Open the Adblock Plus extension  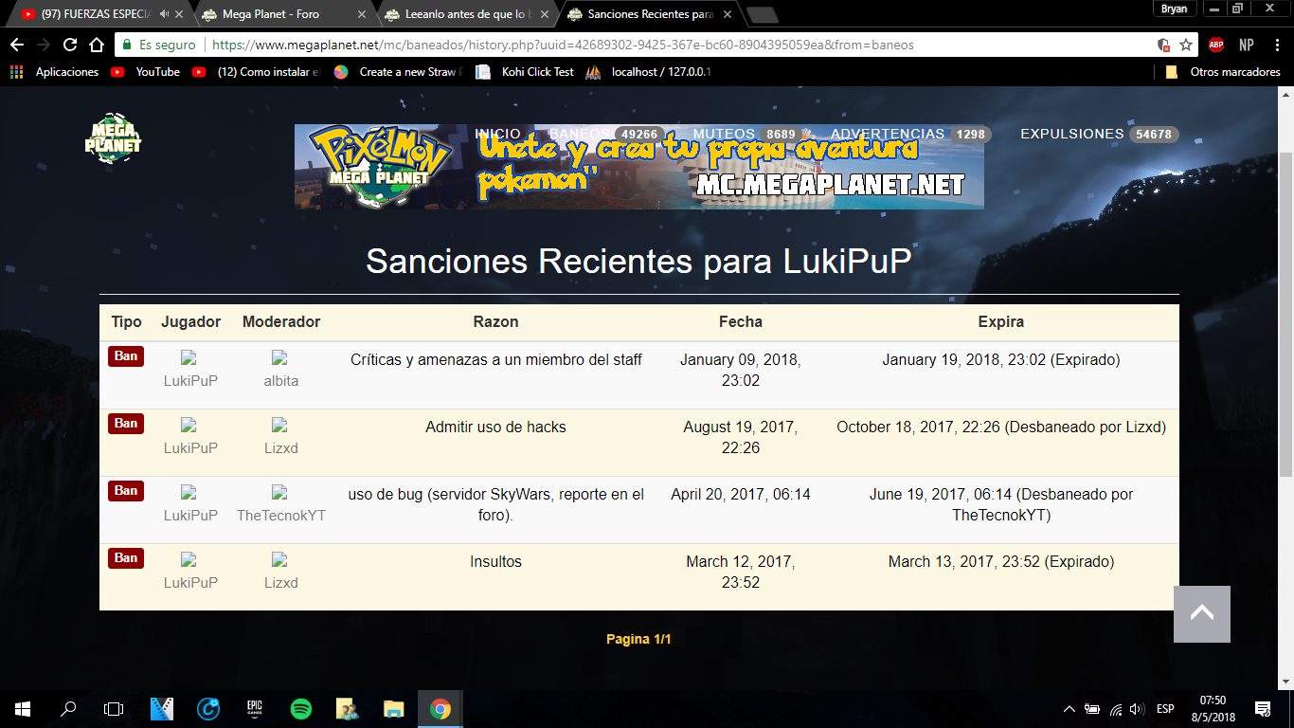[1215, 45]
